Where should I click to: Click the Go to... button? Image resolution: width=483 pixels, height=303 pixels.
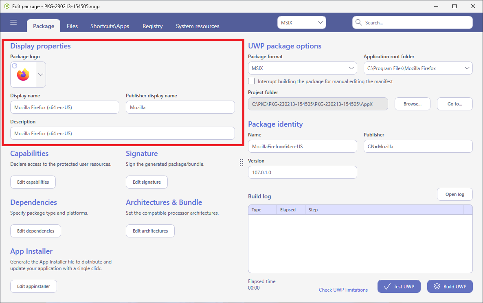(x=454, y=104)
